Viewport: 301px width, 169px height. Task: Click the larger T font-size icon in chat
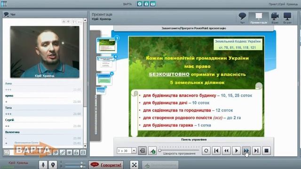73,22
